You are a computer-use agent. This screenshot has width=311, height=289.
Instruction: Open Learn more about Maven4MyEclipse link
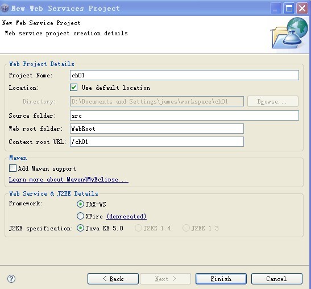(68, 179)
